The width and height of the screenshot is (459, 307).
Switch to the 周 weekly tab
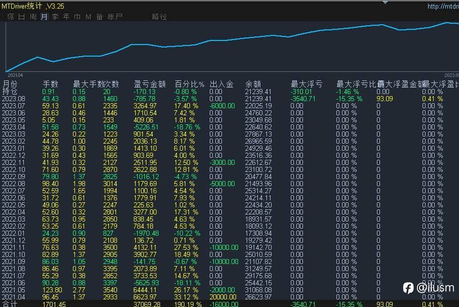(33, 17)
